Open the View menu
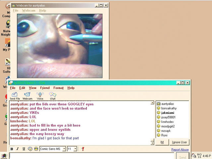This screenshot has width=212, height=159. (x=32, y=88)
